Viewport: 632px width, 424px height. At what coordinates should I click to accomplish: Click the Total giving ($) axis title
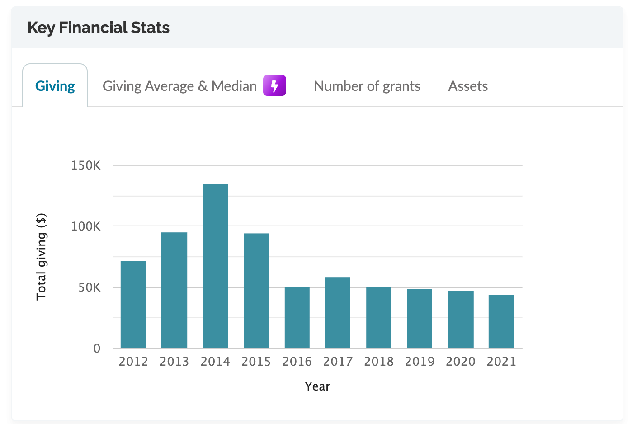coord(41,256)
